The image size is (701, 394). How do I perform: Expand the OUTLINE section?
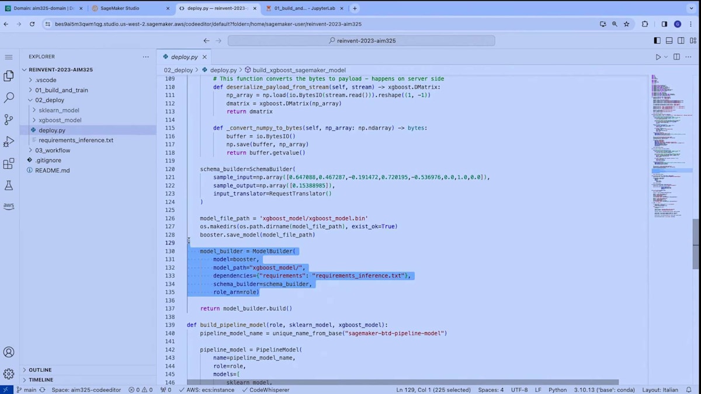(x=40, y=370)
